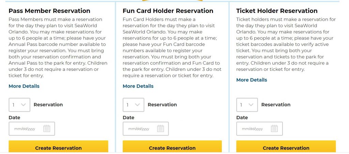
Task: Open More Details link for Ticket Holder
Action: (x=252, y=80)
